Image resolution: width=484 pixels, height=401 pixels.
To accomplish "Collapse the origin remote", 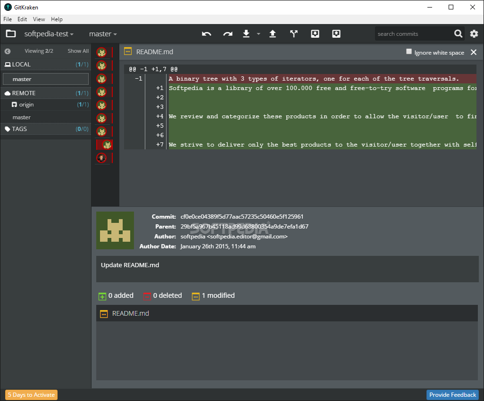I will (46, 105).
